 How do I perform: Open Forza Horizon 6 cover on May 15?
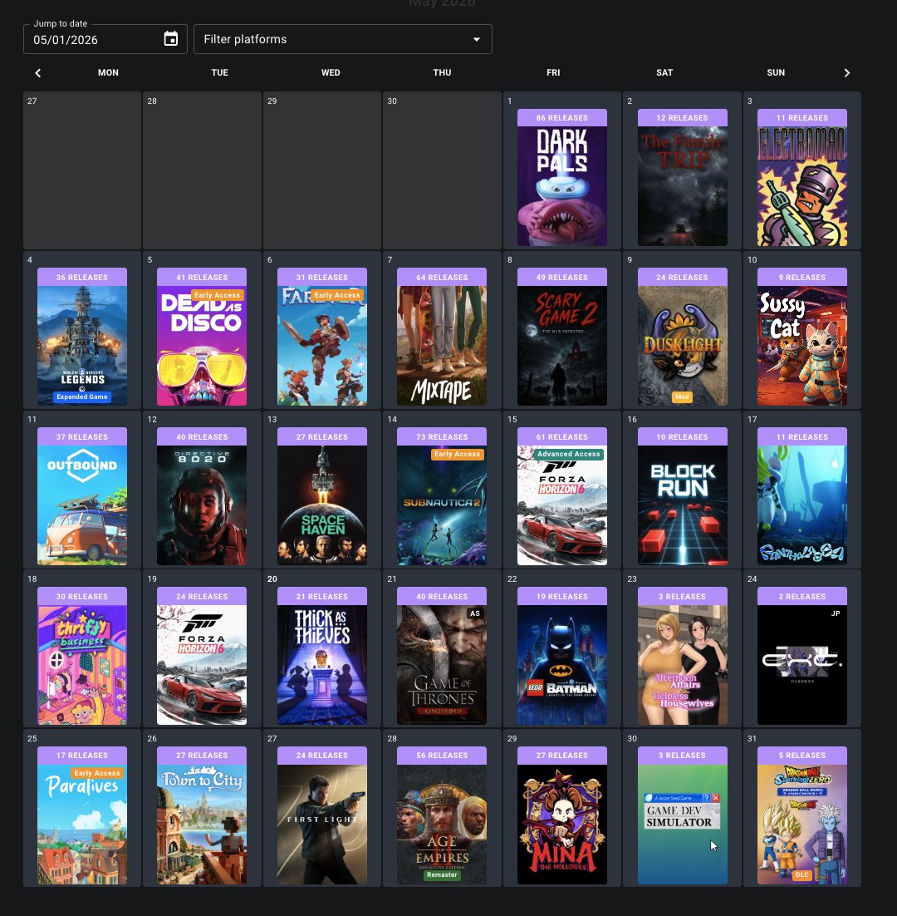click(x=562, y=505)
